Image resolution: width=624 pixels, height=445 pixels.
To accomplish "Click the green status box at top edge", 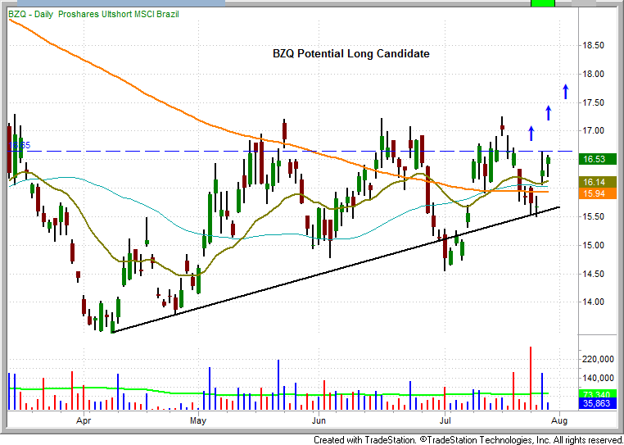I will (x=542, y=3).
